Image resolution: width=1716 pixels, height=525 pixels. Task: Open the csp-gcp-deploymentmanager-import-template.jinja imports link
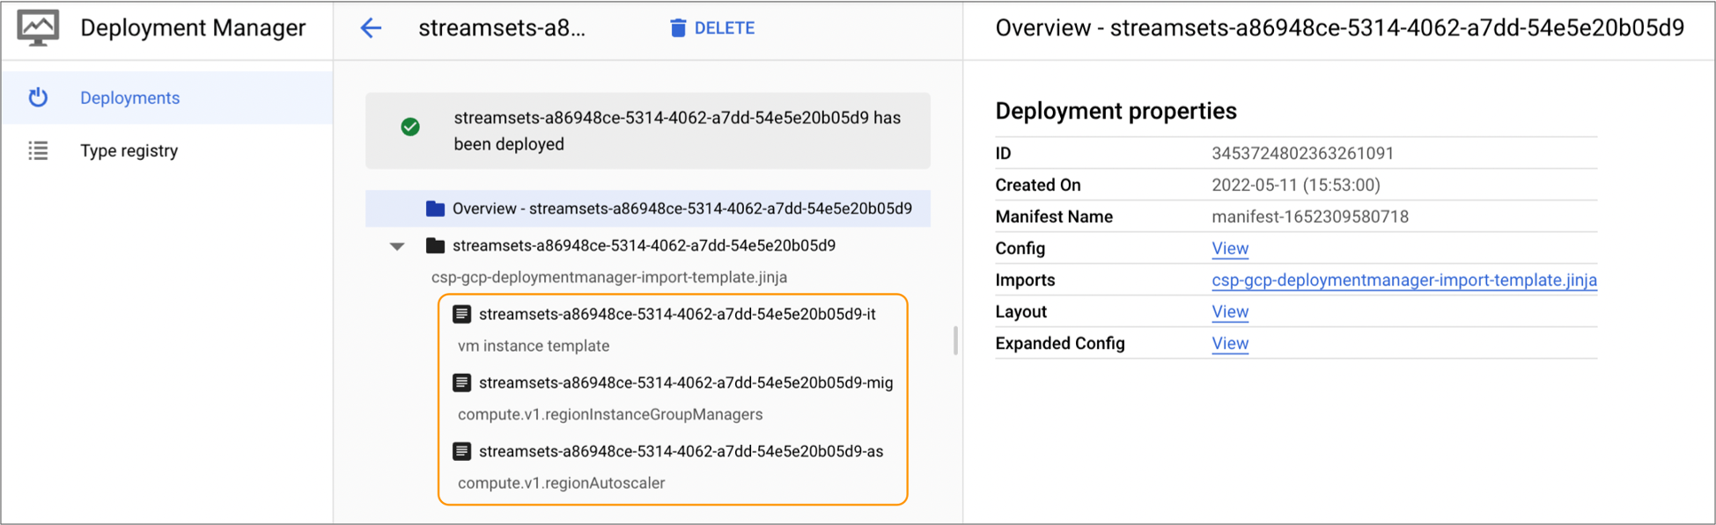(x=1404, y=280)
